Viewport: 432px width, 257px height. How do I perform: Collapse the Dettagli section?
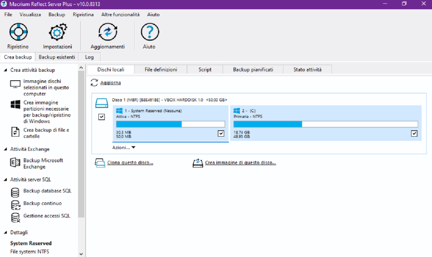(x=5, y=232)
